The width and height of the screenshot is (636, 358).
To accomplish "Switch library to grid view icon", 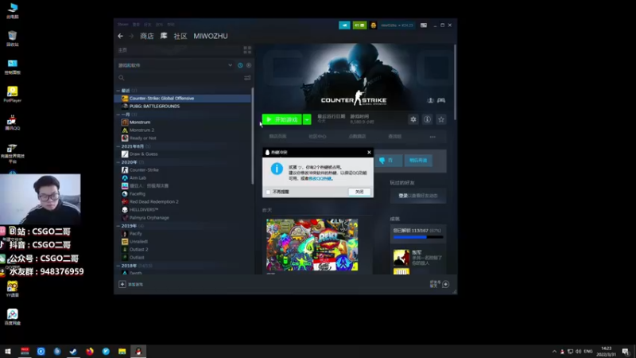I will click(x=247, y=50).
